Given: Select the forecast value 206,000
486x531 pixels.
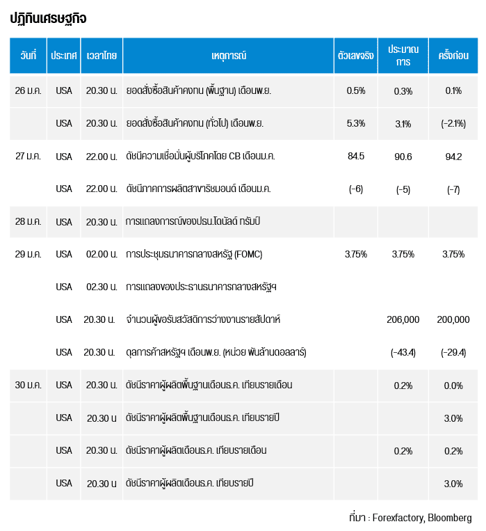Looking at the screenshot, I should 403,319.
